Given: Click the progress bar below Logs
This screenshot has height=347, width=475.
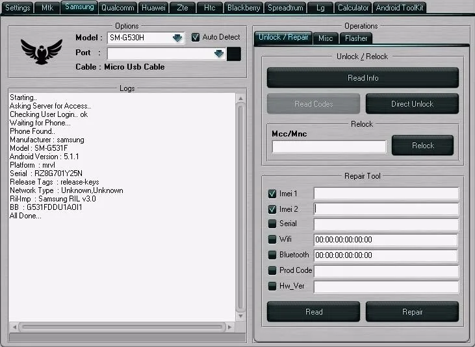Looking at the screenshot, I should 127,338.
